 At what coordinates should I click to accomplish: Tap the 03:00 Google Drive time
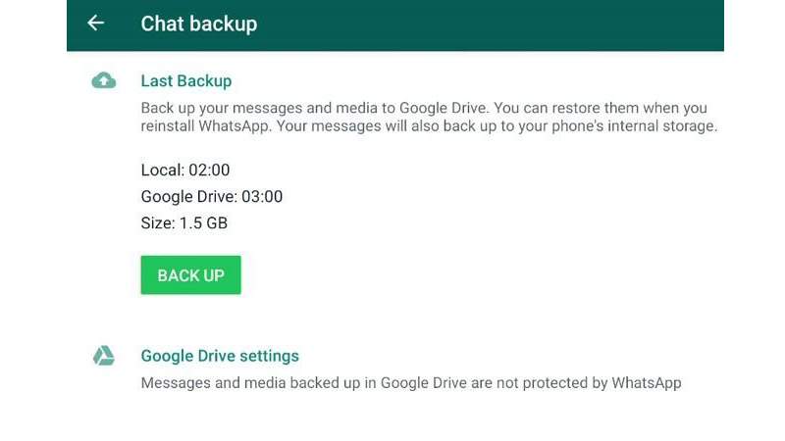pyautogui.click(x=261, y=197)
